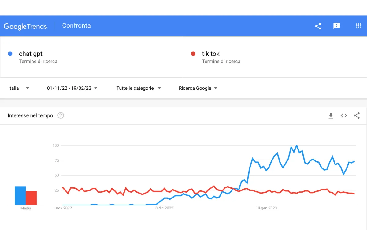367x245 pixels.
Task: Open the feedback icon in the header
Action: (x=337, y=26)
